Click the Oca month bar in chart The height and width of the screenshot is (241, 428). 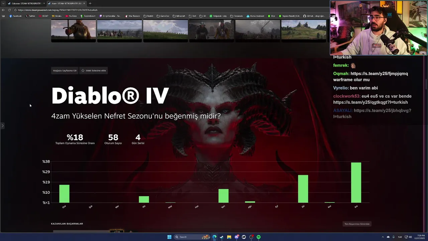(64, 194)
